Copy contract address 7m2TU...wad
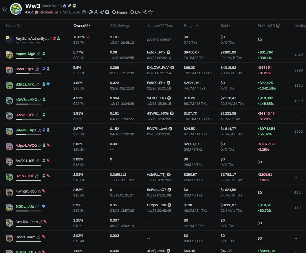306x253 pixels. (x=84, y=12)
